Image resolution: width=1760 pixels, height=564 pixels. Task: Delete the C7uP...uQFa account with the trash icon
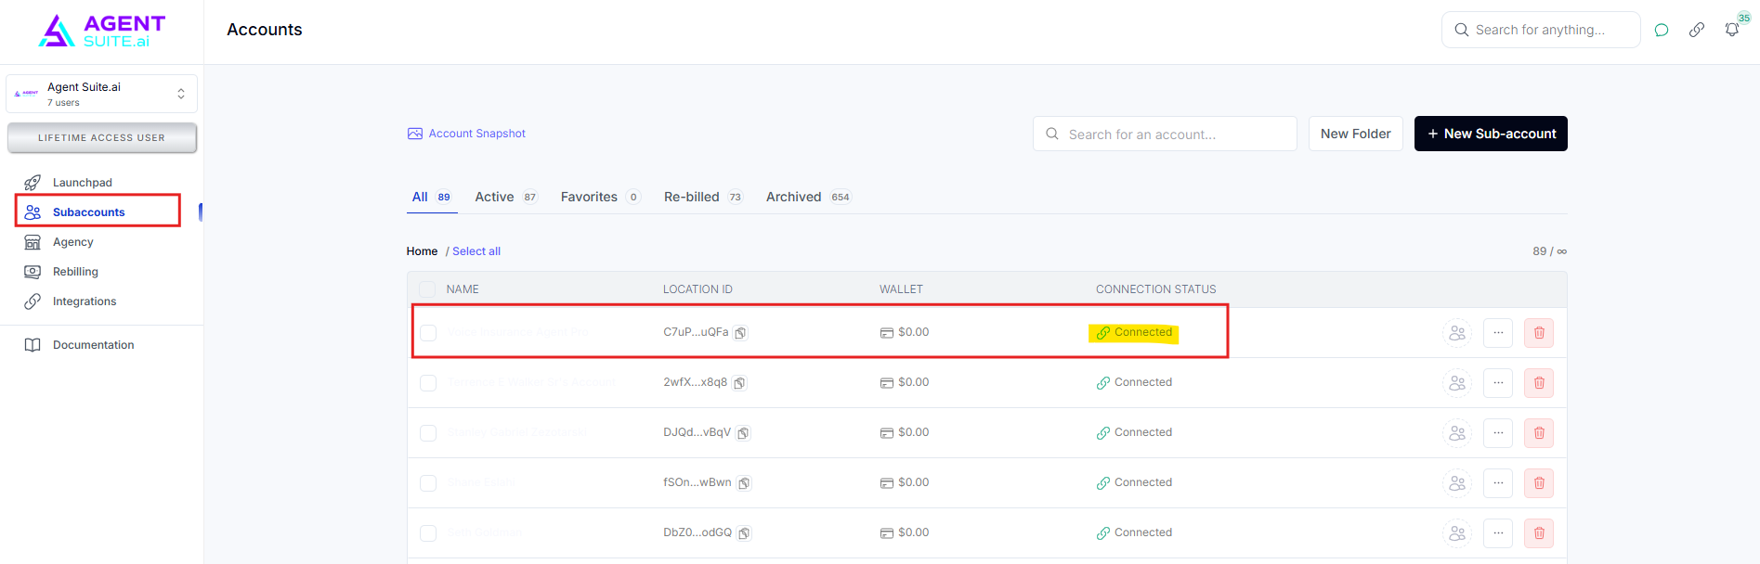click(x=1539, y=333)
